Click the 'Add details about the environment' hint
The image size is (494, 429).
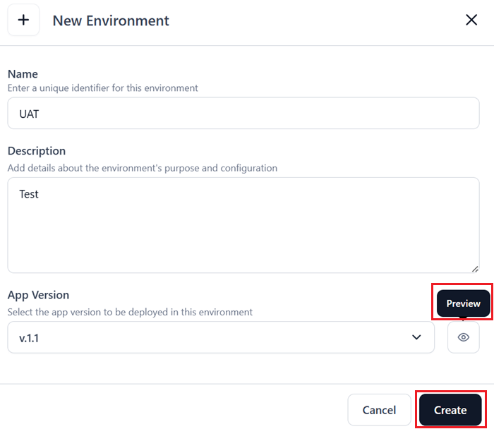[143, 168]
